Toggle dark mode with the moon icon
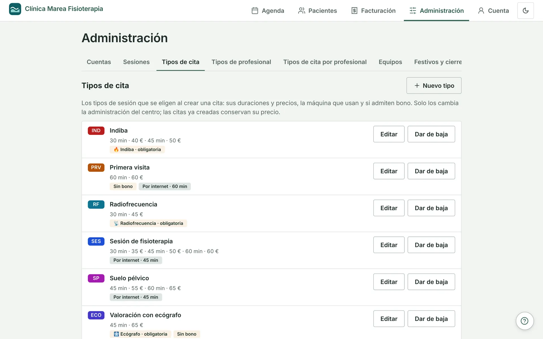Viewport: 543px width, 339px height. point(525,11)
